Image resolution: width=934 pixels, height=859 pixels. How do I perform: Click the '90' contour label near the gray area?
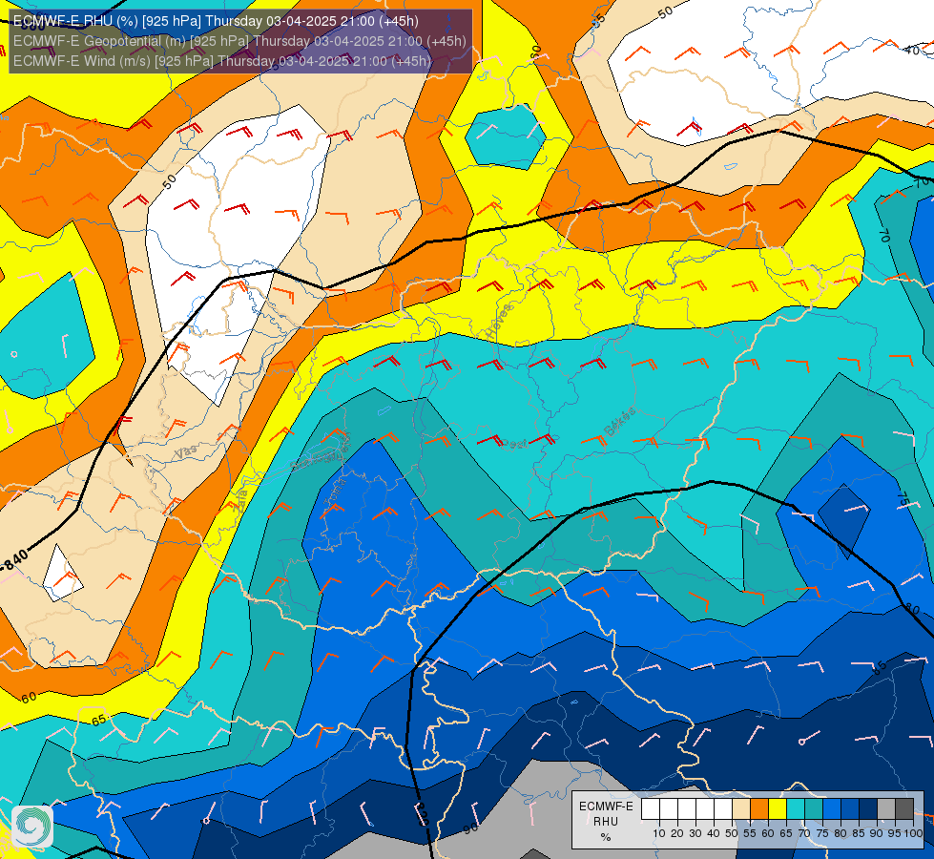470,828
